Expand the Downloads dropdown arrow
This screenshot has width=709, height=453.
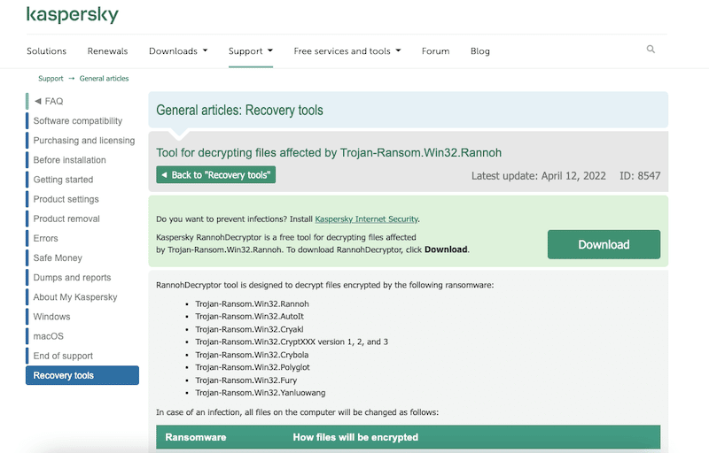point(205,50)
